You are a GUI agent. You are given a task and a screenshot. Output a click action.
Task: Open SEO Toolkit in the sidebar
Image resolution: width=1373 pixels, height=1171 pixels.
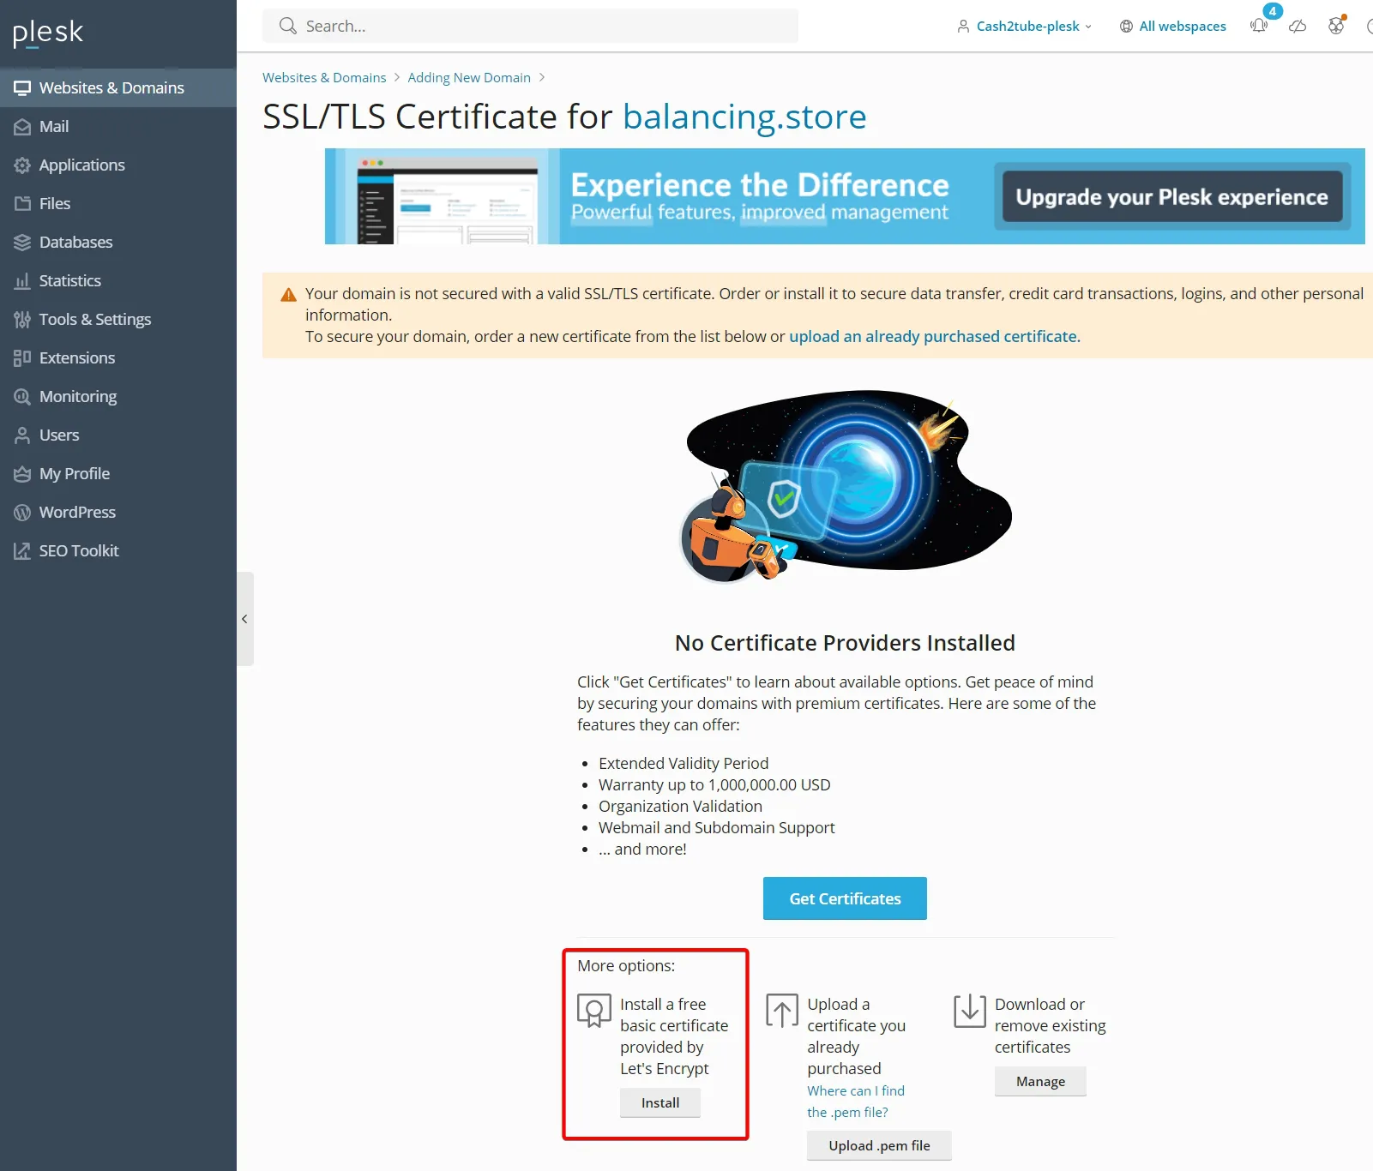pyautogui.click(x=118, y=550)
